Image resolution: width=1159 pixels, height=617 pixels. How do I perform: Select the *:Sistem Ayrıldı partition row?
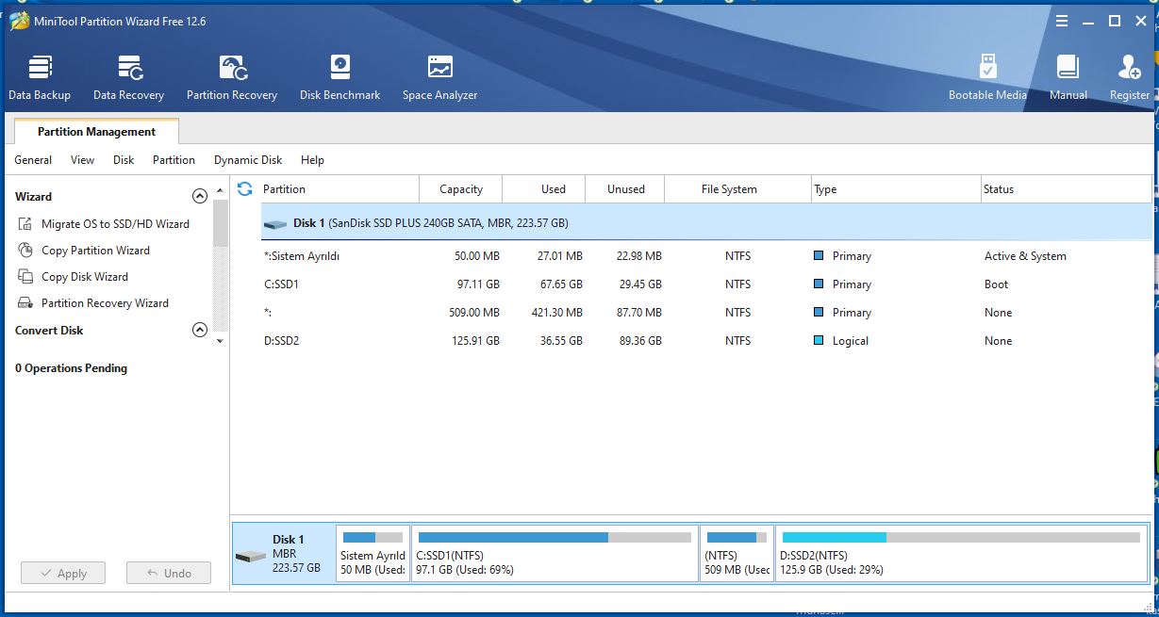pyautogui.click(x=706, y=256)
